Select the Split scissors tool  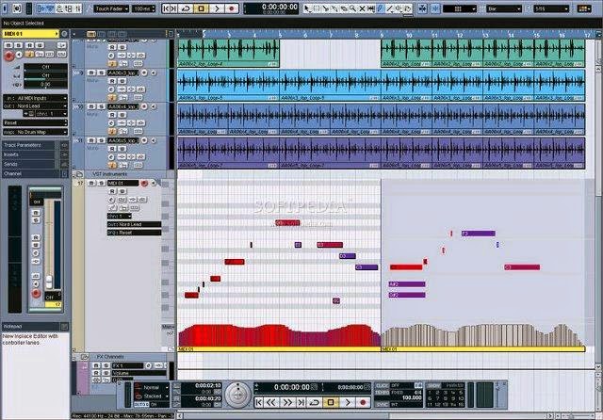point(325,8)
